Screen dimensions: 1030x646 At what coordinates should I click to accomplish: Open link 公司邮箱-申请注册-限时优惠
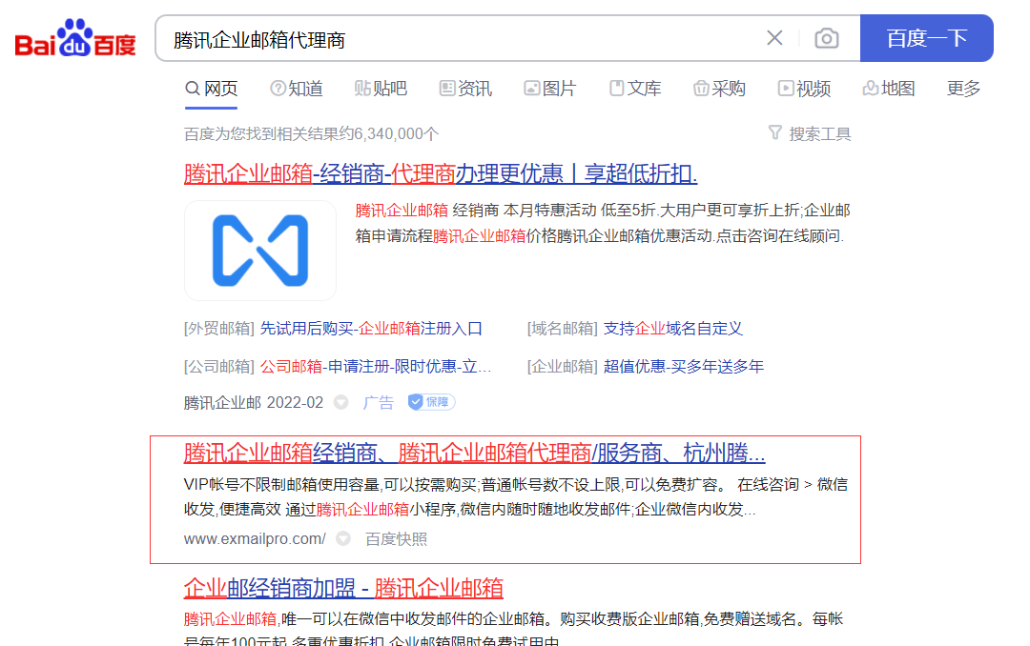(375, 366)
